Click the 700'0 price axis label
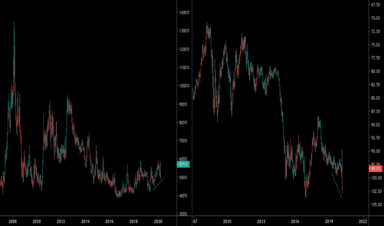 click(x=183, y=141)
